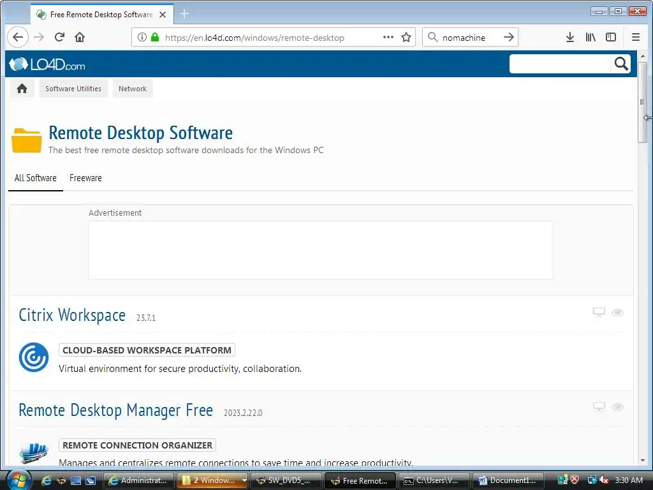
Task: Click the LO4D.com logo
Action: tap(47, 64)
